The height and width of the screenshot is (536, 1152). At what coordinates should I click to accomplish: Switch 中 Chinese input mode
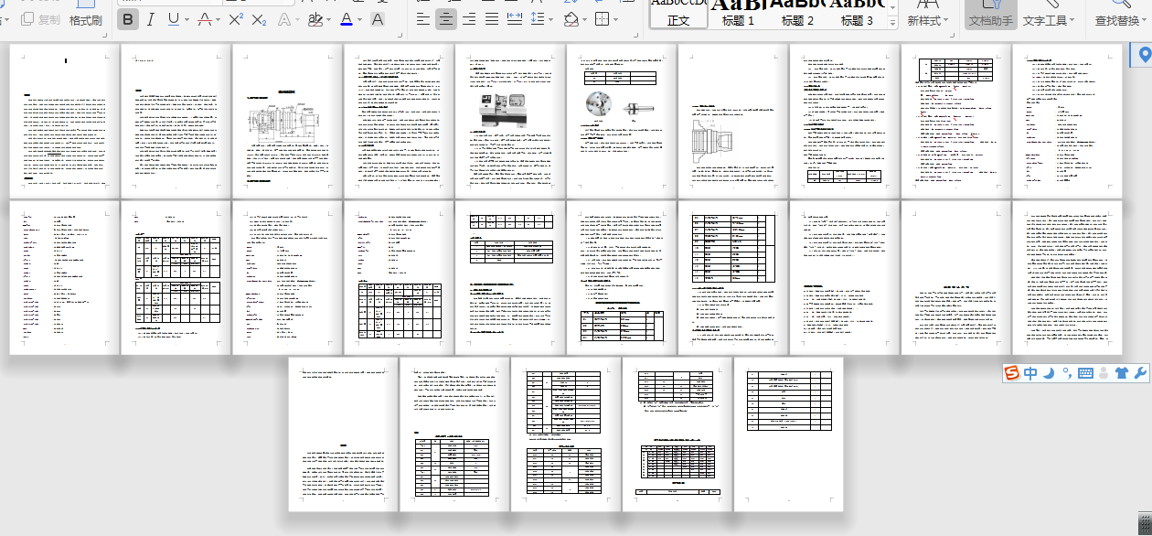tap(1030, 373)
